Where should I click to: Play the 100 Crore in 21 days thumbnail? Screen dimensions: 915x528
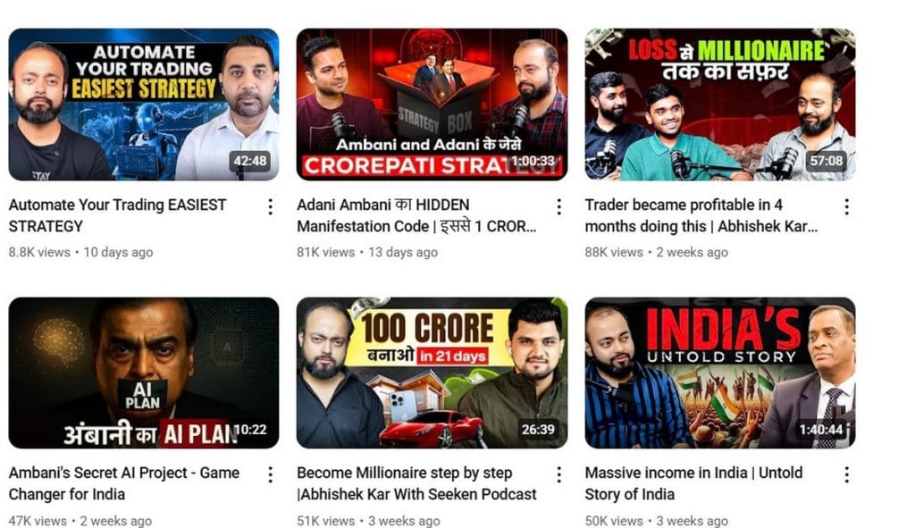(x=432, y=373)
